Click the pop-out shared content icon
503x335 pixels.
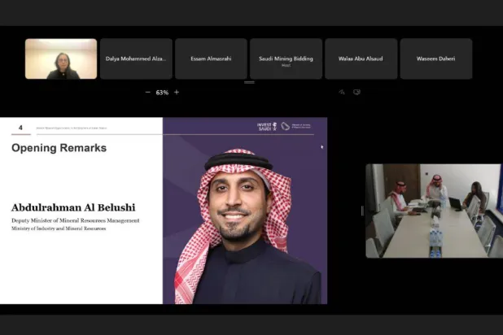356,93
